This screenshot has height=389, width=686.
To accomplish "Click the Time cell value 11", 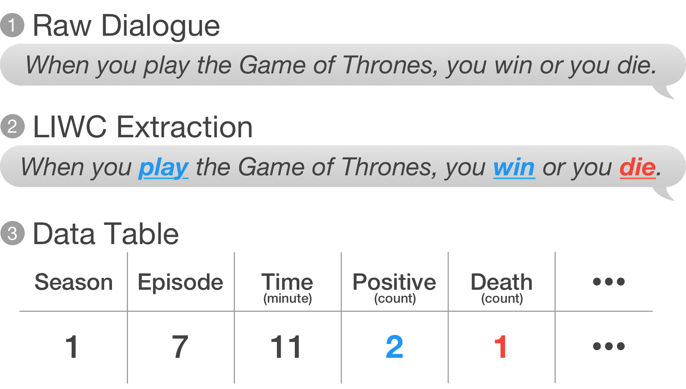I will click(286, 347).
